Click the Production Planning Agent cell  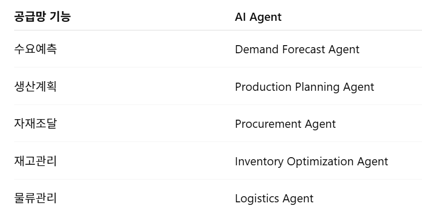tap(304, 87)
